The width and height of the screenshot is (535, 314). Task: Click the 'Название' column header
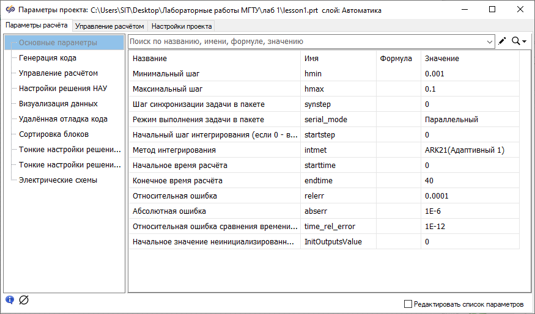coord(150,58)
